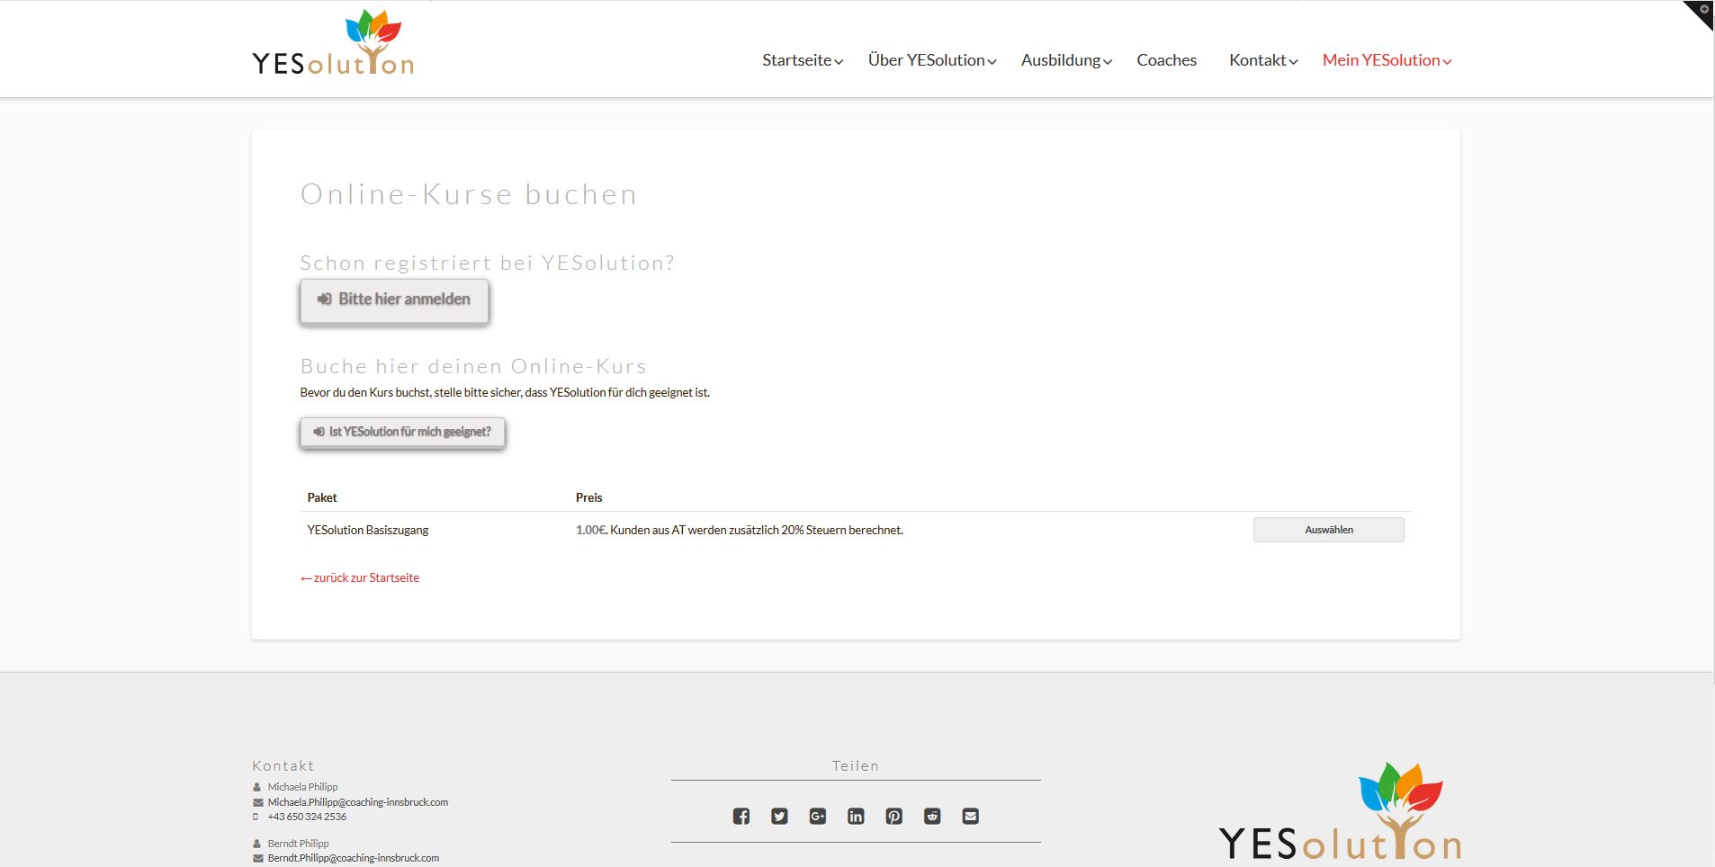Expand the Startseite menu
This screenshot has width=1715, height=867.
coord(803,60)
